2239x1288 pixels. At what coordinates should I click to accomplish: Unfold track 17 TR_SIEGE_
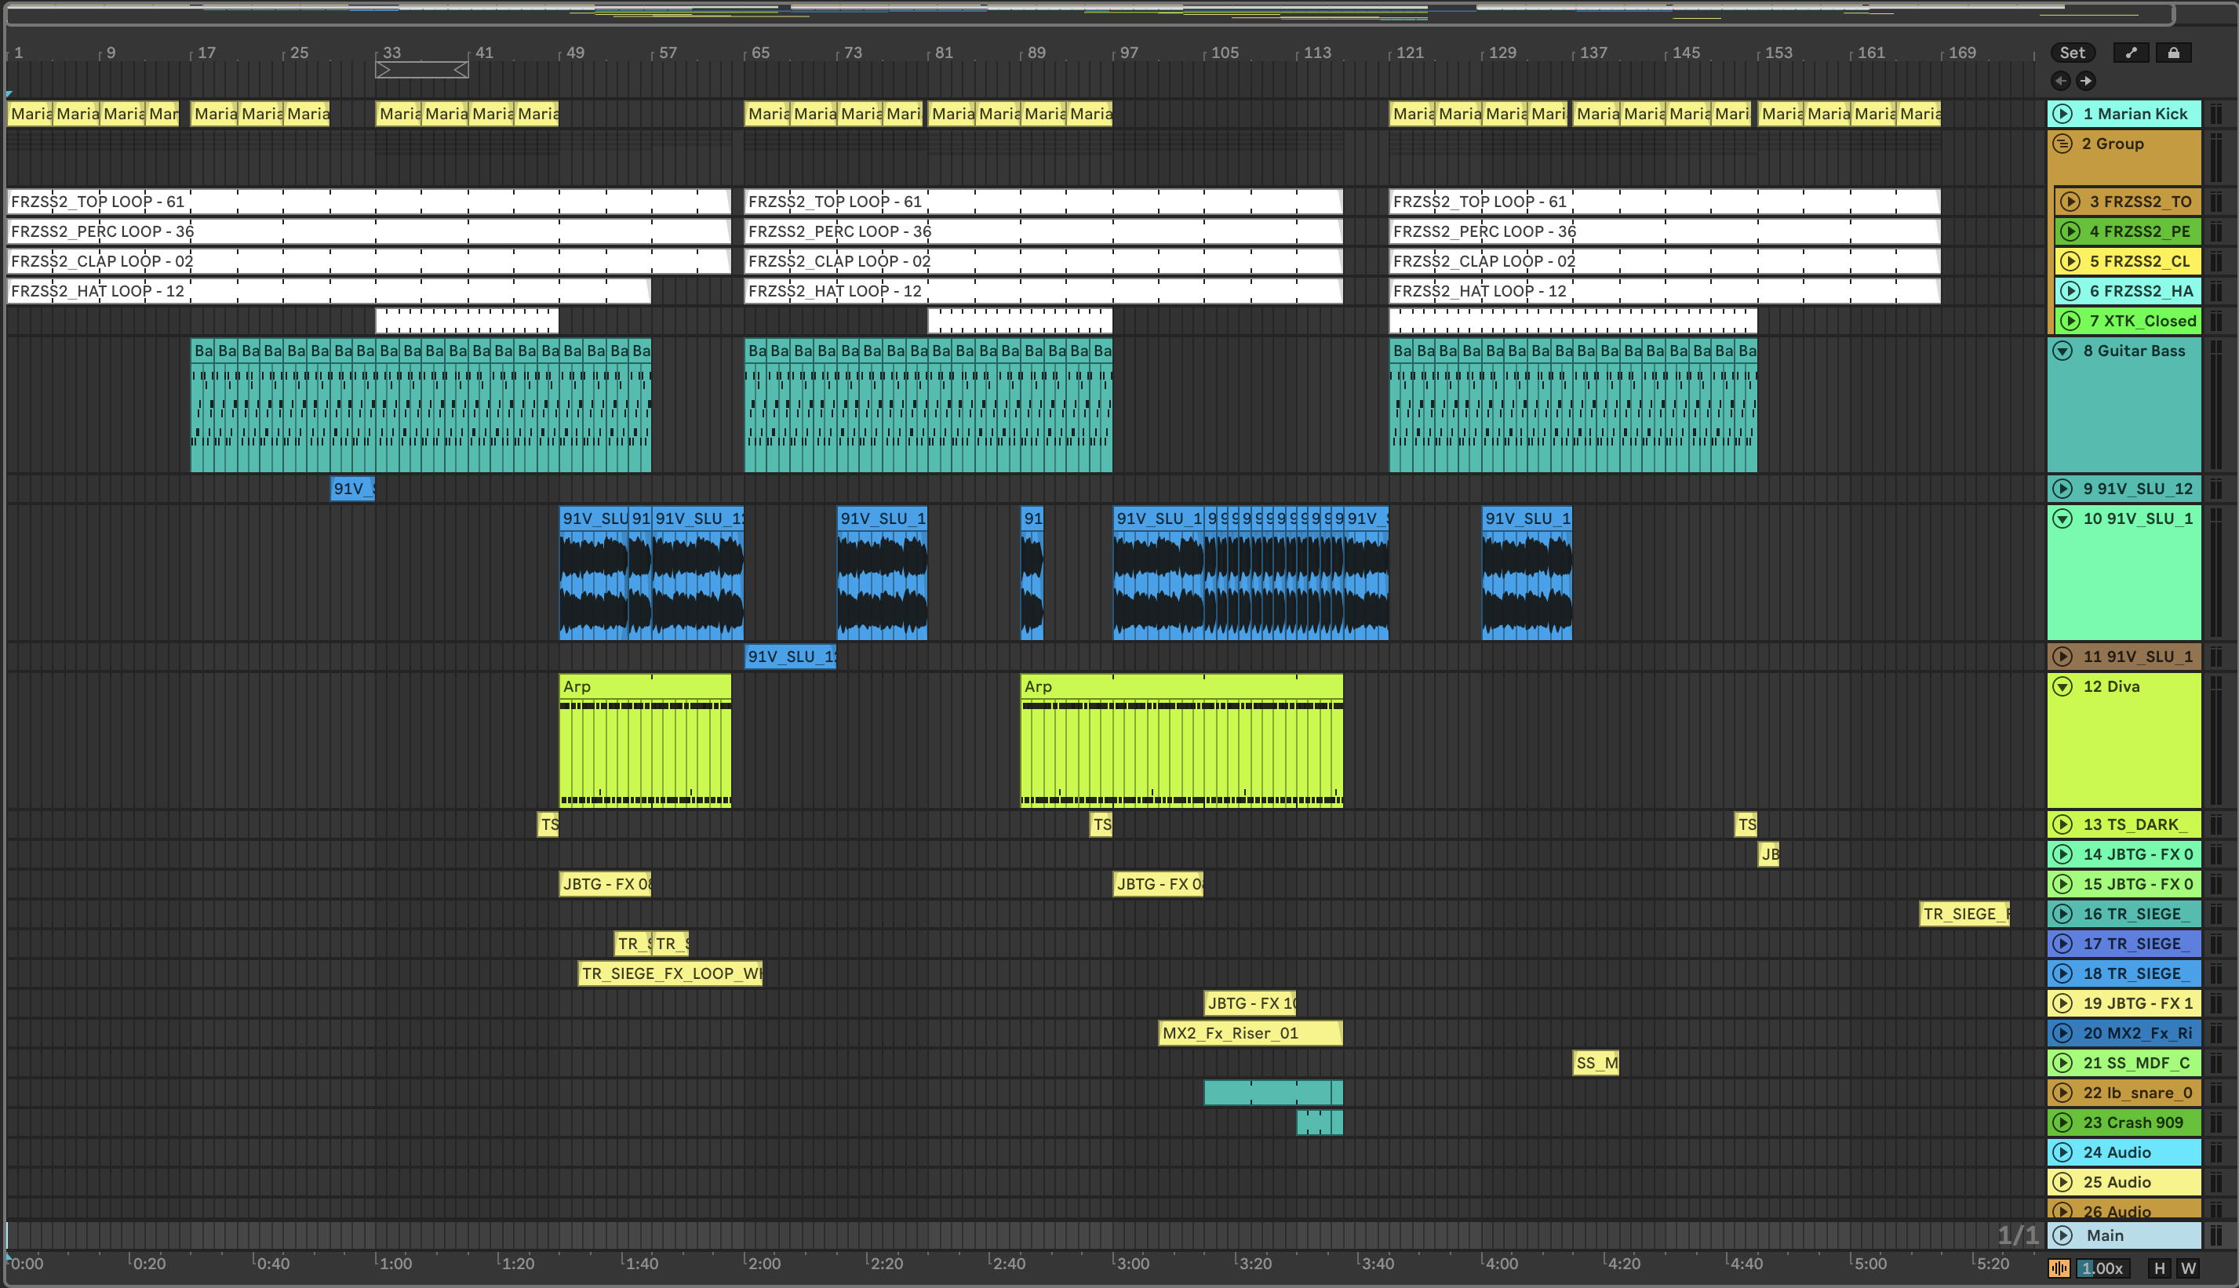(2062, 944)
